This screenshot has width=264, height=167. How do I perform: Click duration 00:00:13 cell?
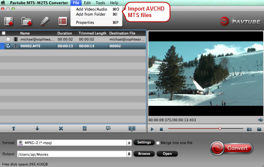click(65, 46)
